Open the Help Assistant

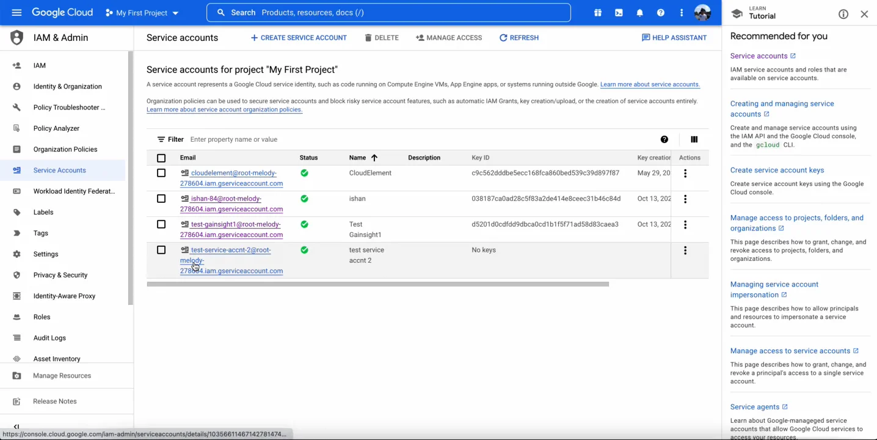pyautogui.click(x=674, y=38)
